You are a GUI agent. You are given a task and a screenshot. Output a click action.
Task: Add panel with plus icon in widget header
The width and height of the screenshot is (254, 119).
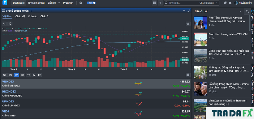(184, 11)
